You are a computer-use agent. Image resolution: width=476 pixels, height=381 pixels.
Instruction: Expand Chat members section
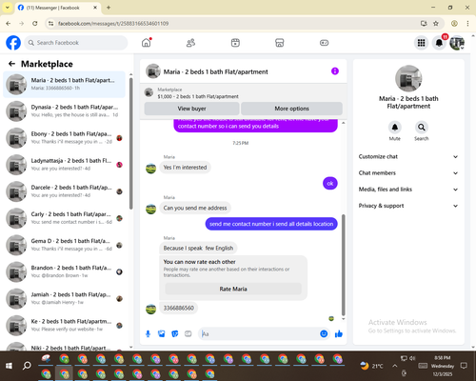pyautogui.click(x=408, y=173)
